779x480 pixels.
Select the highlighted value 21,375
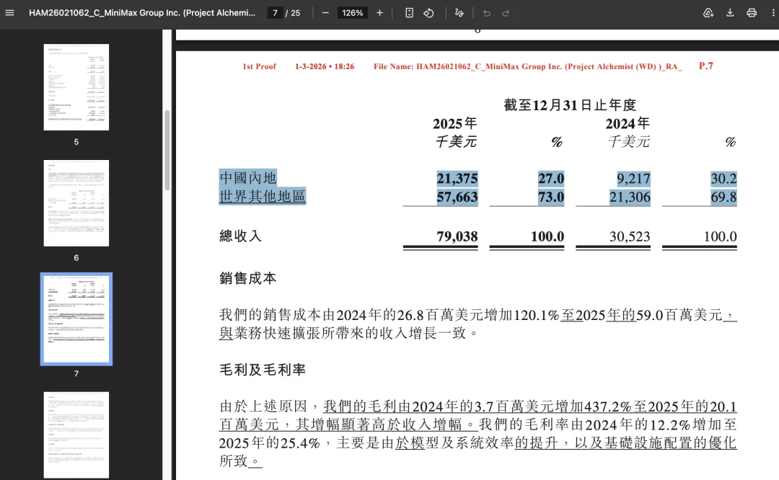pos(459,177)
